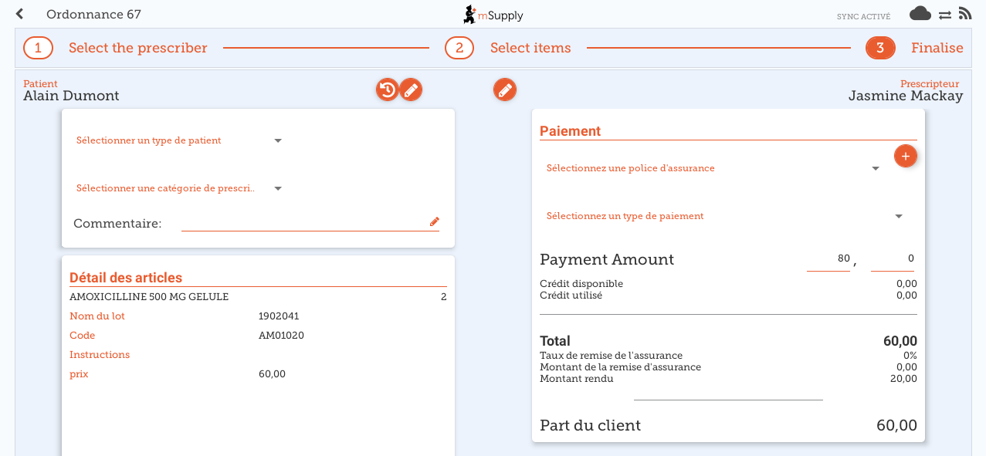
Task: Click the Payment Amount decimal field showing 0
Action: point(893,259)
